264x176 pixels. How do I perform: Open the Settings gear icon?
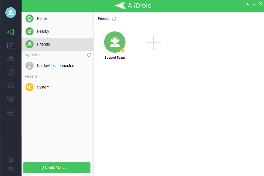click(11, 168)
